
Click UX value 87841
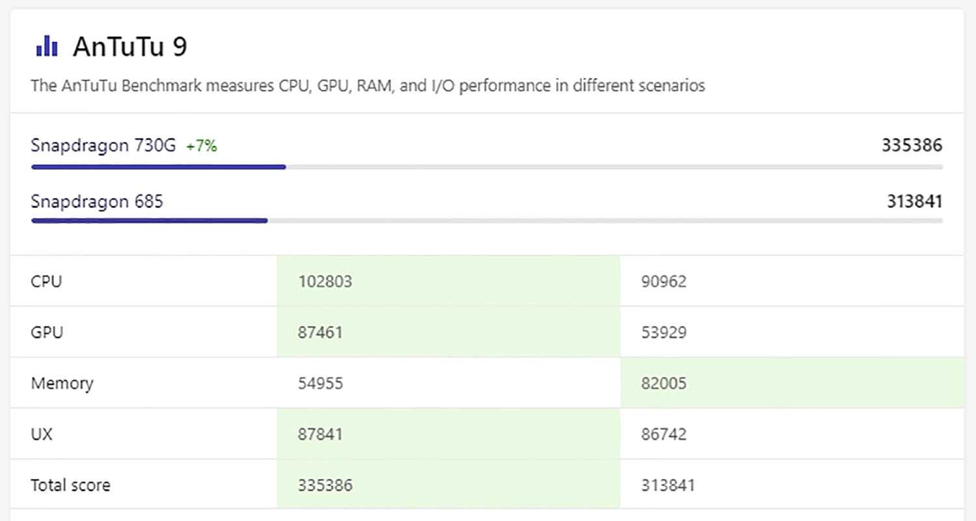(320, 434)
